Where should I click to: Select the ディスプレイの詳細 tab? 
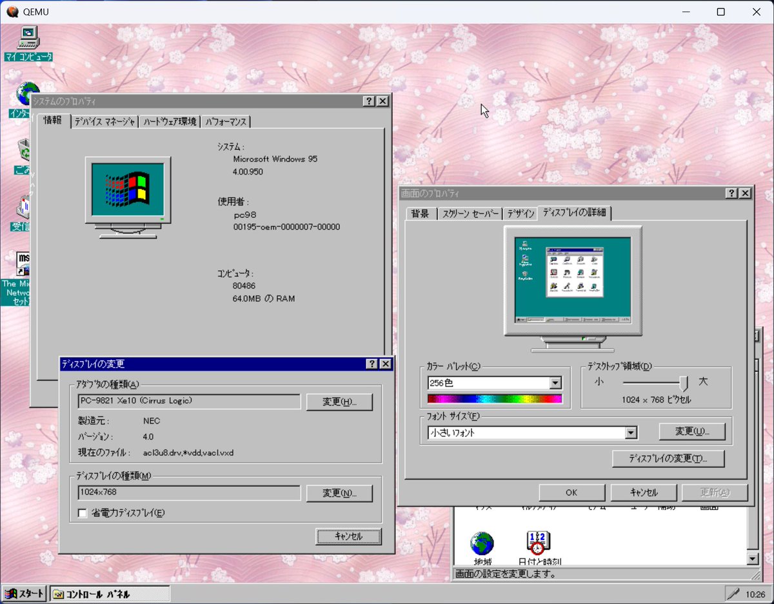click(575, 212)
